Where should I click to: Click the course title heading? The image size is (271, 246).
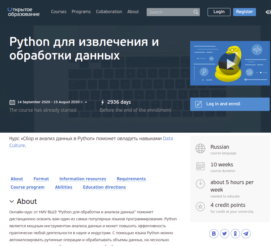tap(84, 49)
